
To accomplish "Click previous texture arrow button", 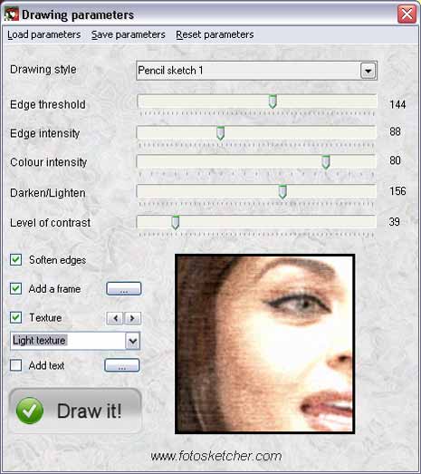I will [115, 318].
